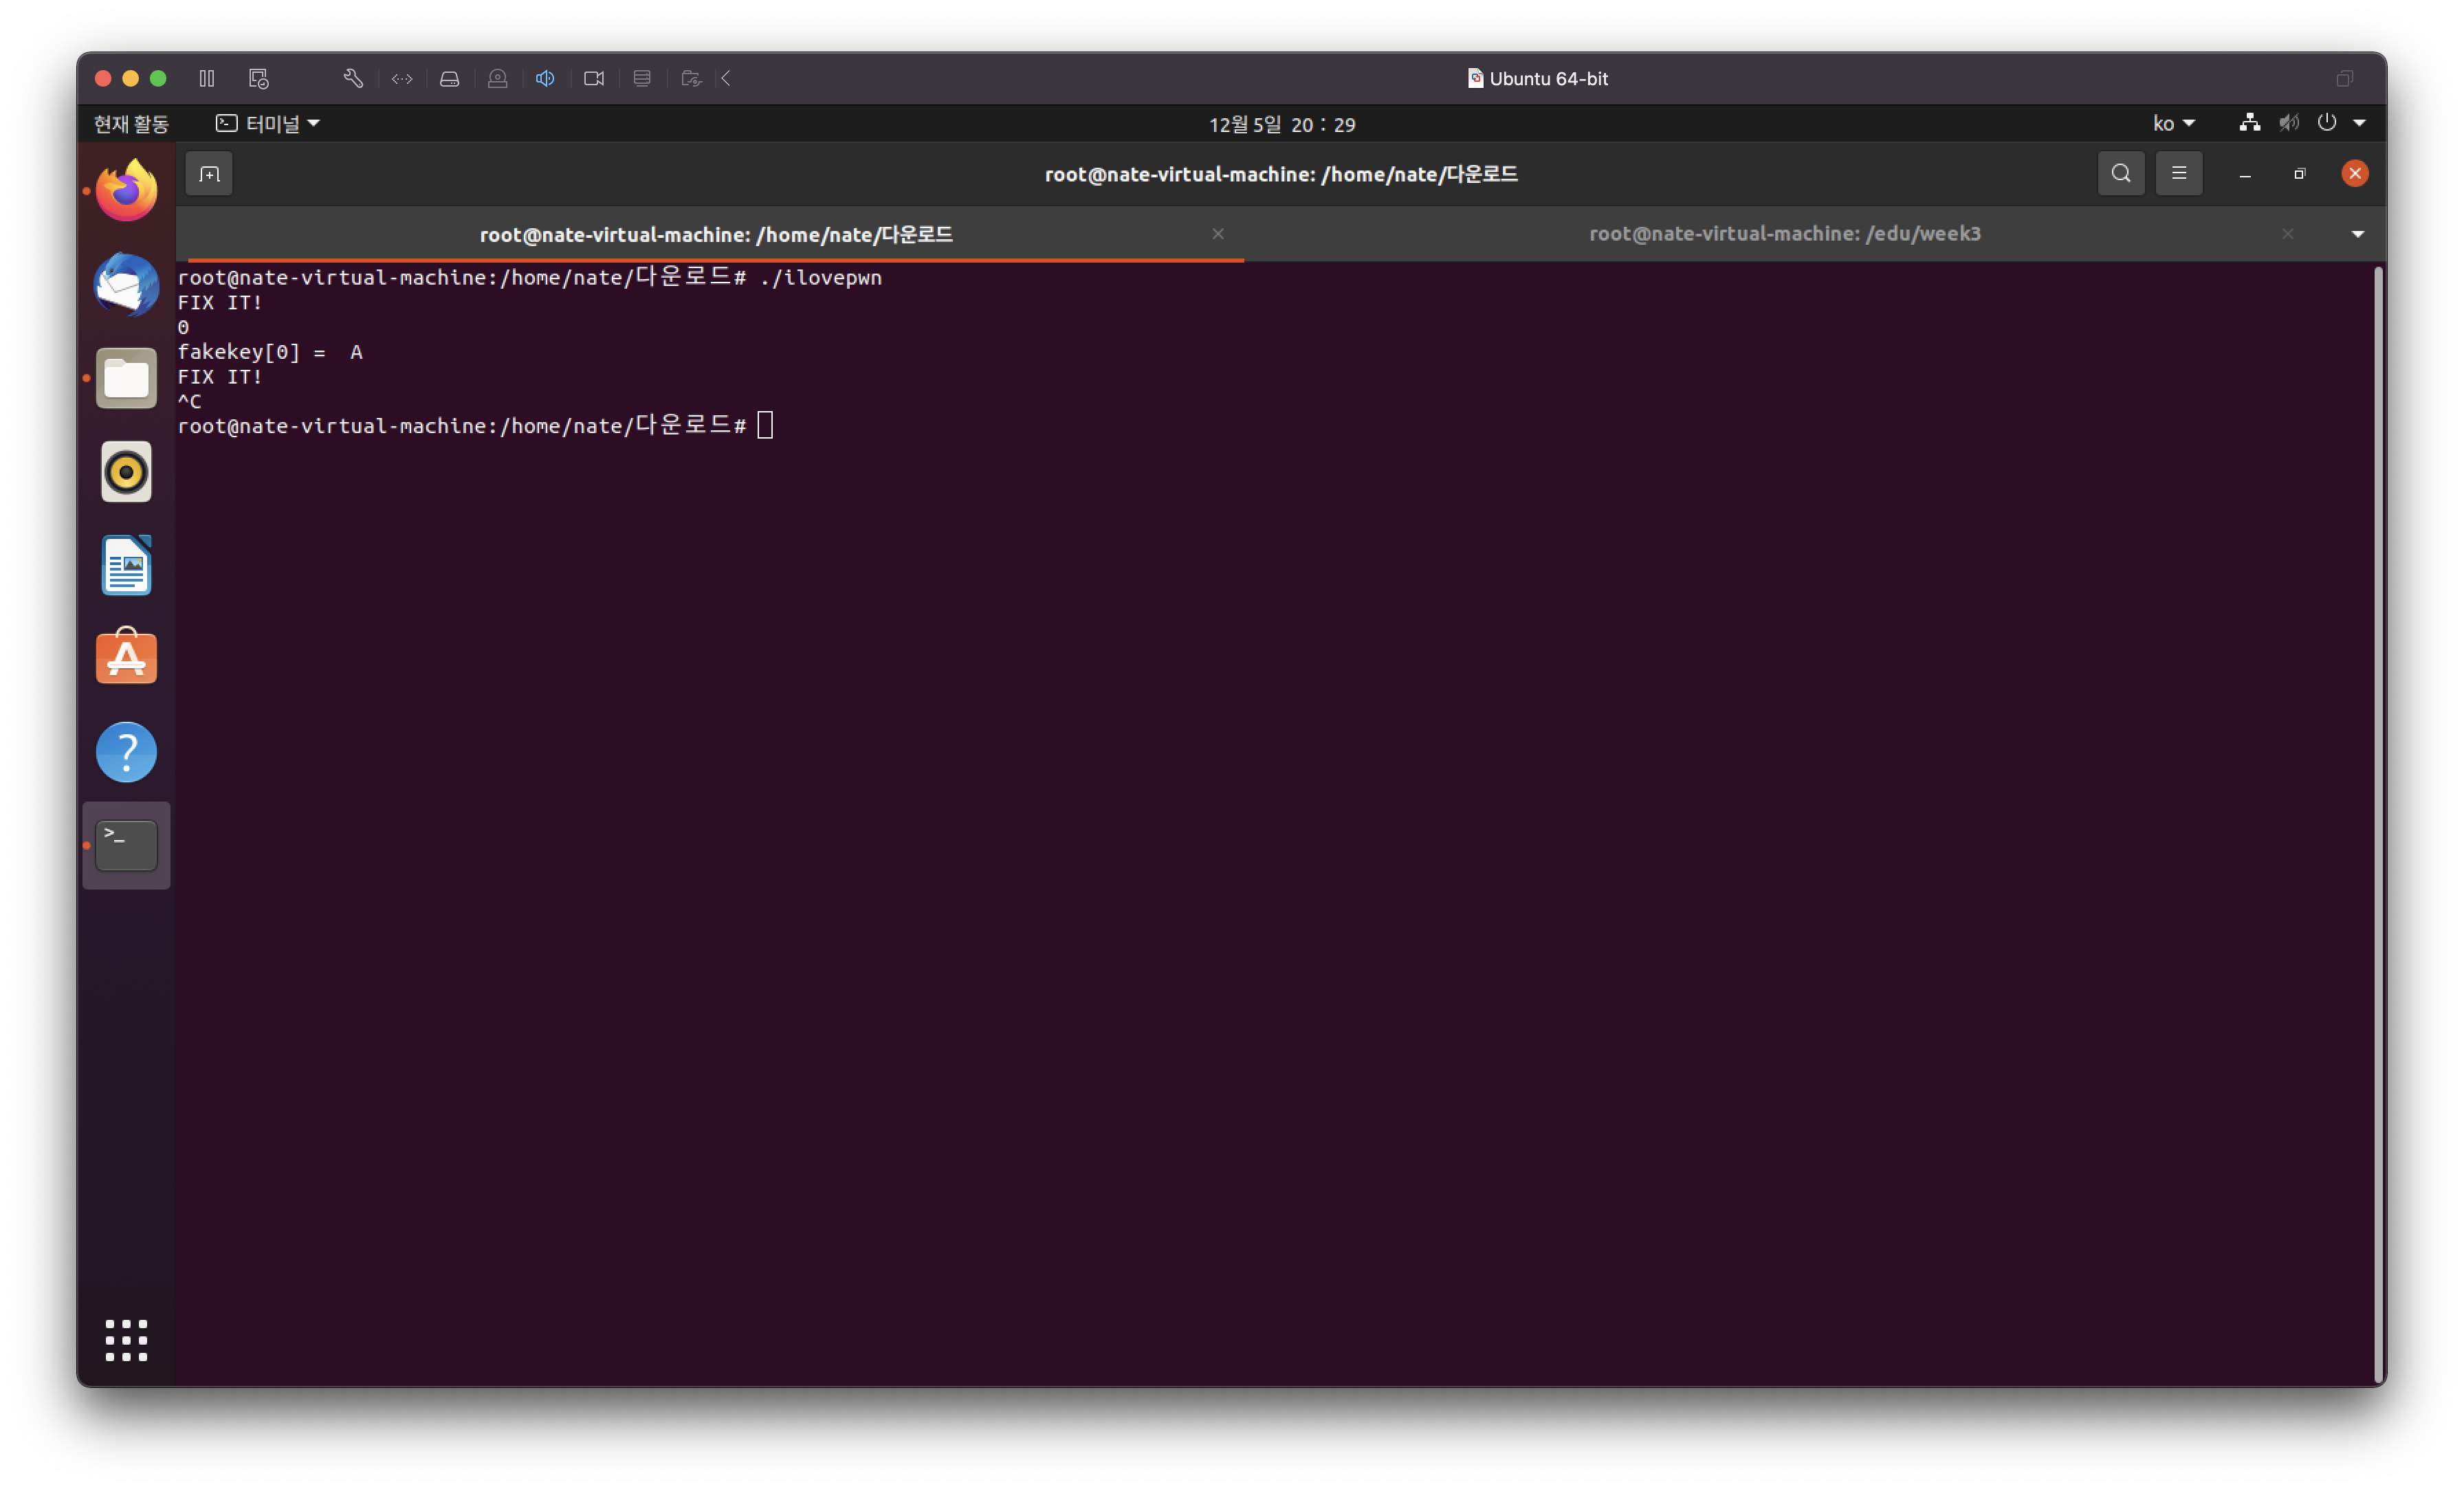Pause the virtual machine
Screen dimensions: 2464x1489
coord(207,78)
